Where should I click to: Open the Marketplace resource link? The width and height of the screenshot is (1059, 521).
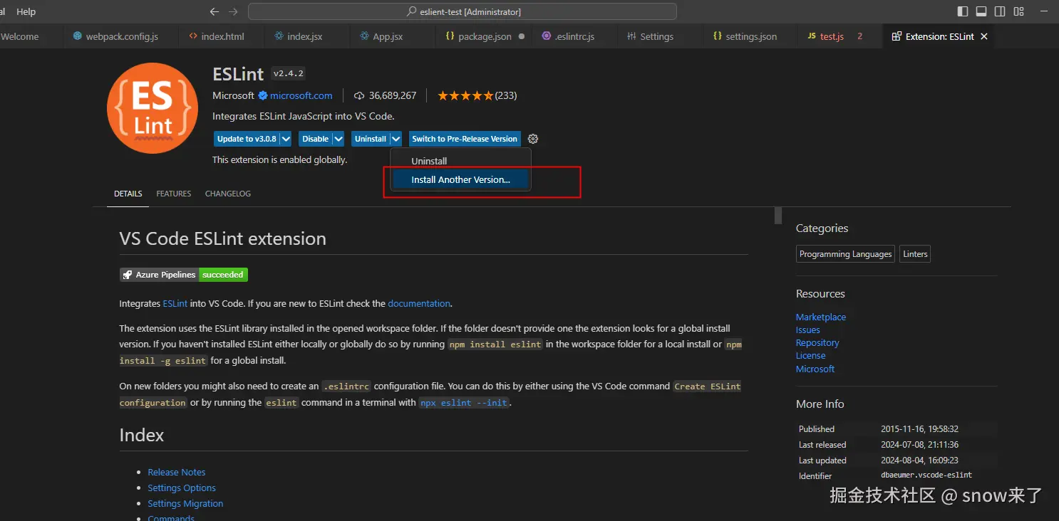[x=821, y=317]
